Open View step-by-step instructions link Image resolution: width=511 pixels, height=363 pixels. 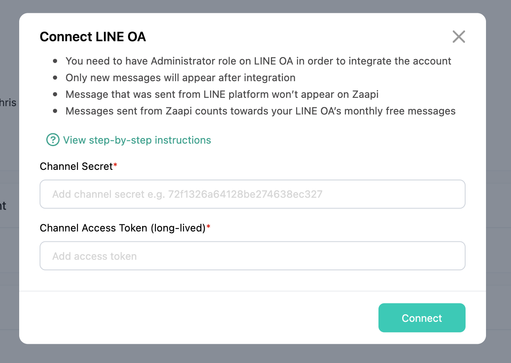coord(137,140)
